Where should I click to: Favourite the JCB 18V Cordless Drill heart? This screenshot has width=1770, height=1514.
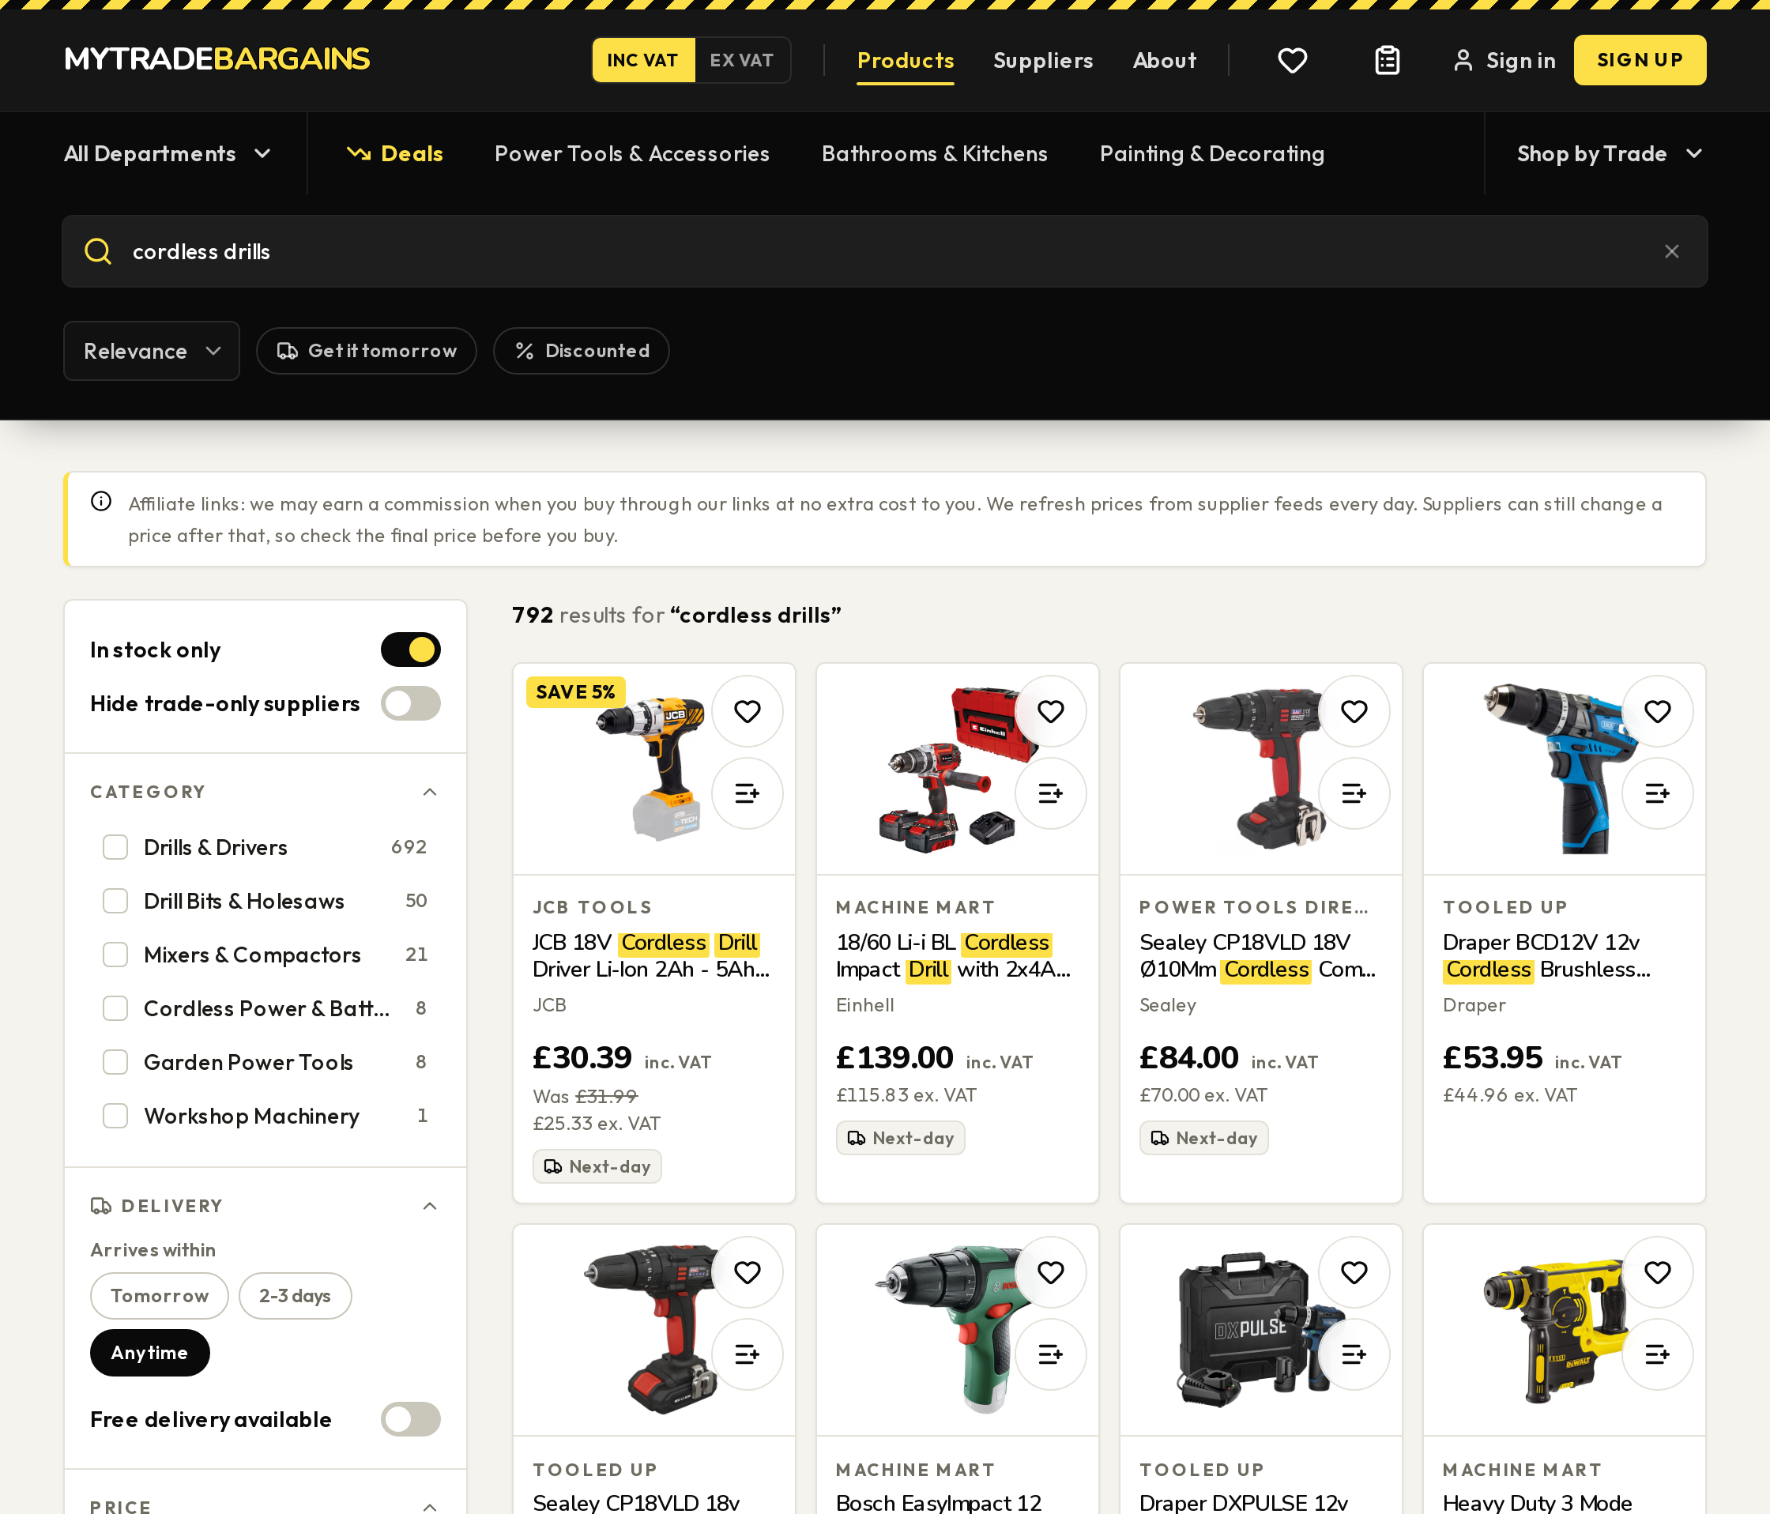(747, 711)
